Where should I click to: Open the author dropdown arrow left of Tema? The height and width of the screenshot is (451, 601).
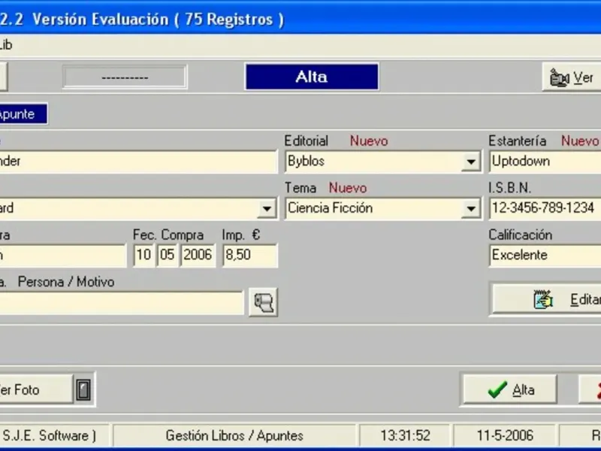267,209
